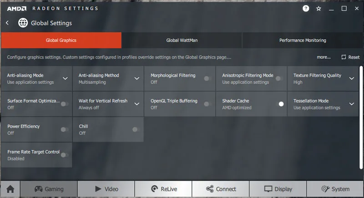Click the 'Global Settings' heading text
Screen dimensions: 364x198
pos(51,23)
